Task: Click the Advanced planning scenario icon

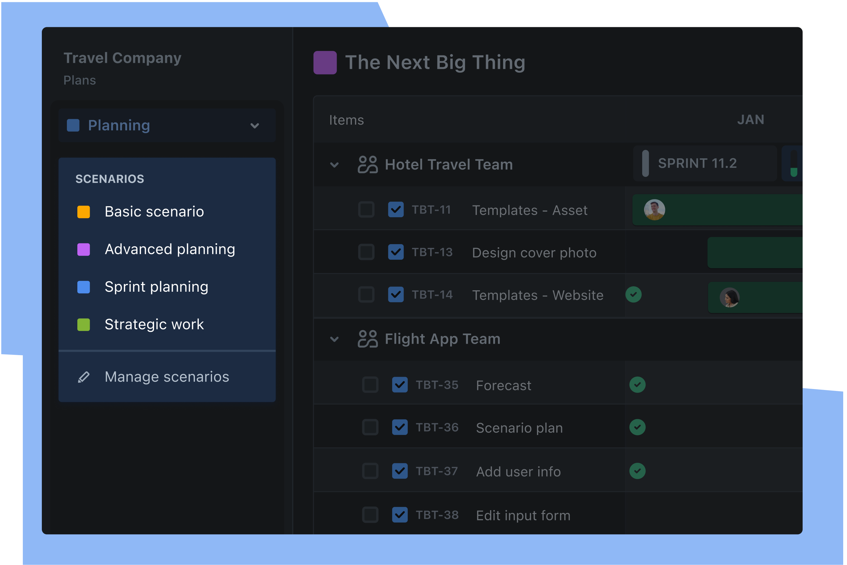Action: click(x=84, y=249)
